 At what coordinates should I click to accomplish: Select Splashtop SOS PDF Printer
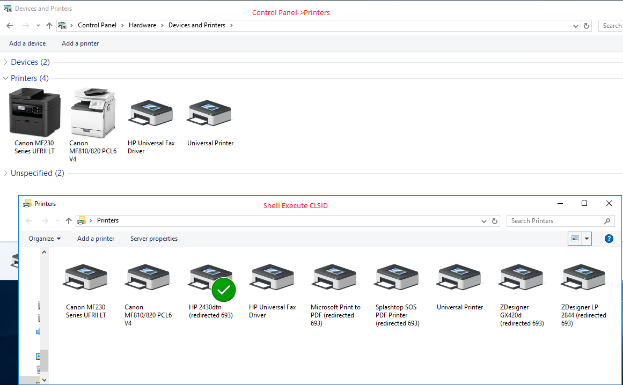point(397,295)
